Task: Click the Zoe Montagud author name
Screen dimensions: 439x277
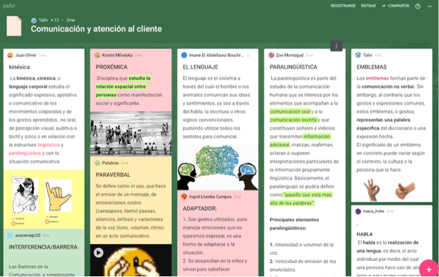Action: [290, 55]
